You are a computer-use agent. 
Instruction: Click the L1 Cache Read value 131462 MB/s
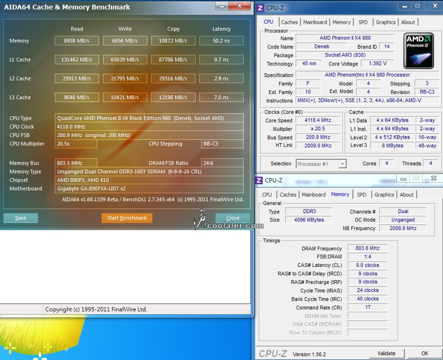77,60
